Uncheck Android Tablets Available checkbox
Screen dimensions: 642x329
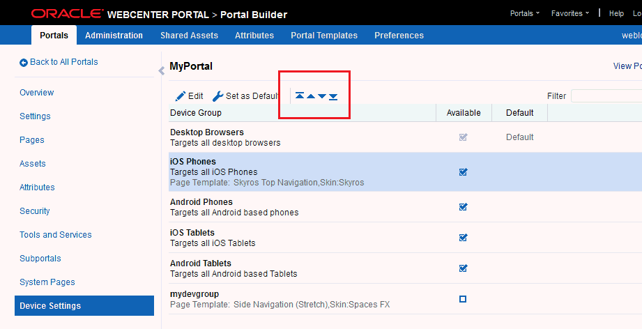pyautogui.click(x=463, y=268)
